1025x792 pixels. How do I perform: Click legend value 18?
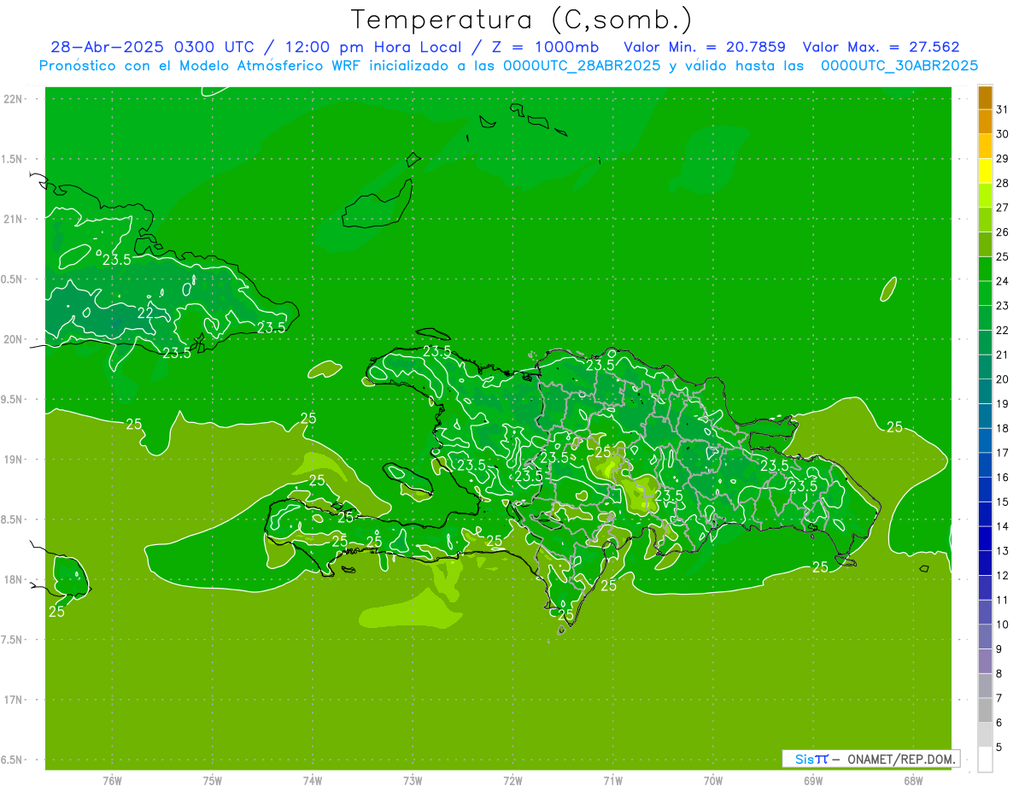click(1002, 428)
